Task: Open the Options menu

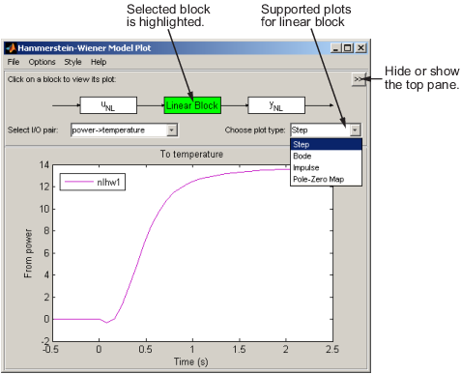Action: [42, 62]
